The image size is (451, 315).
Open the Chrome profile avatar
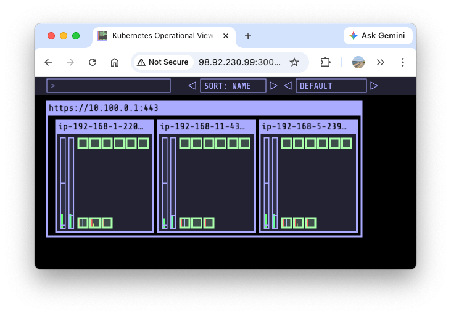click(358, 62)
